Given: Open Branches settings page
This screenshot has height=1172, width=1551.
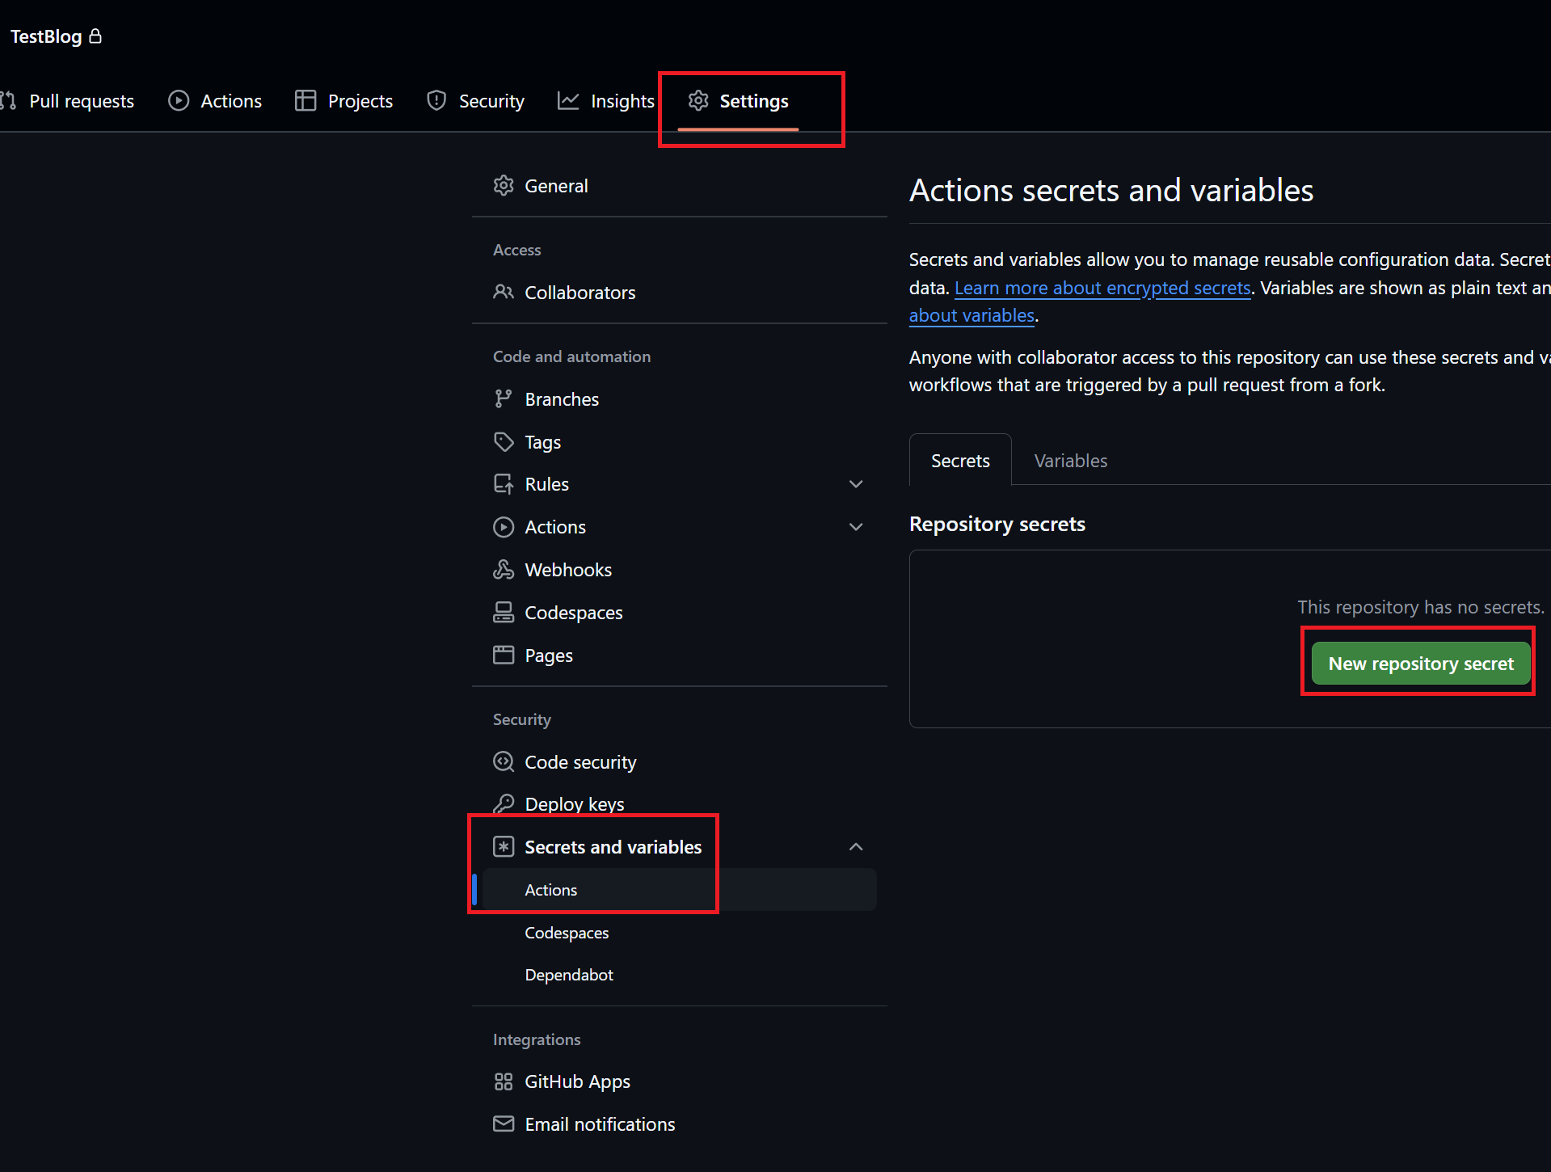Looking at the screenshot, I should tap(679, 398).
